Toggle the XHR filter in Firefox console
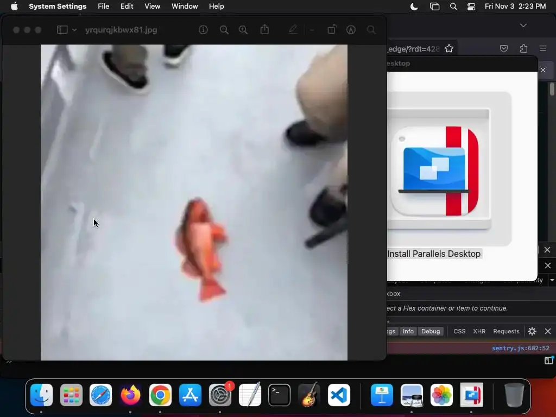This screenshot has width=556, height=417. 479,331
